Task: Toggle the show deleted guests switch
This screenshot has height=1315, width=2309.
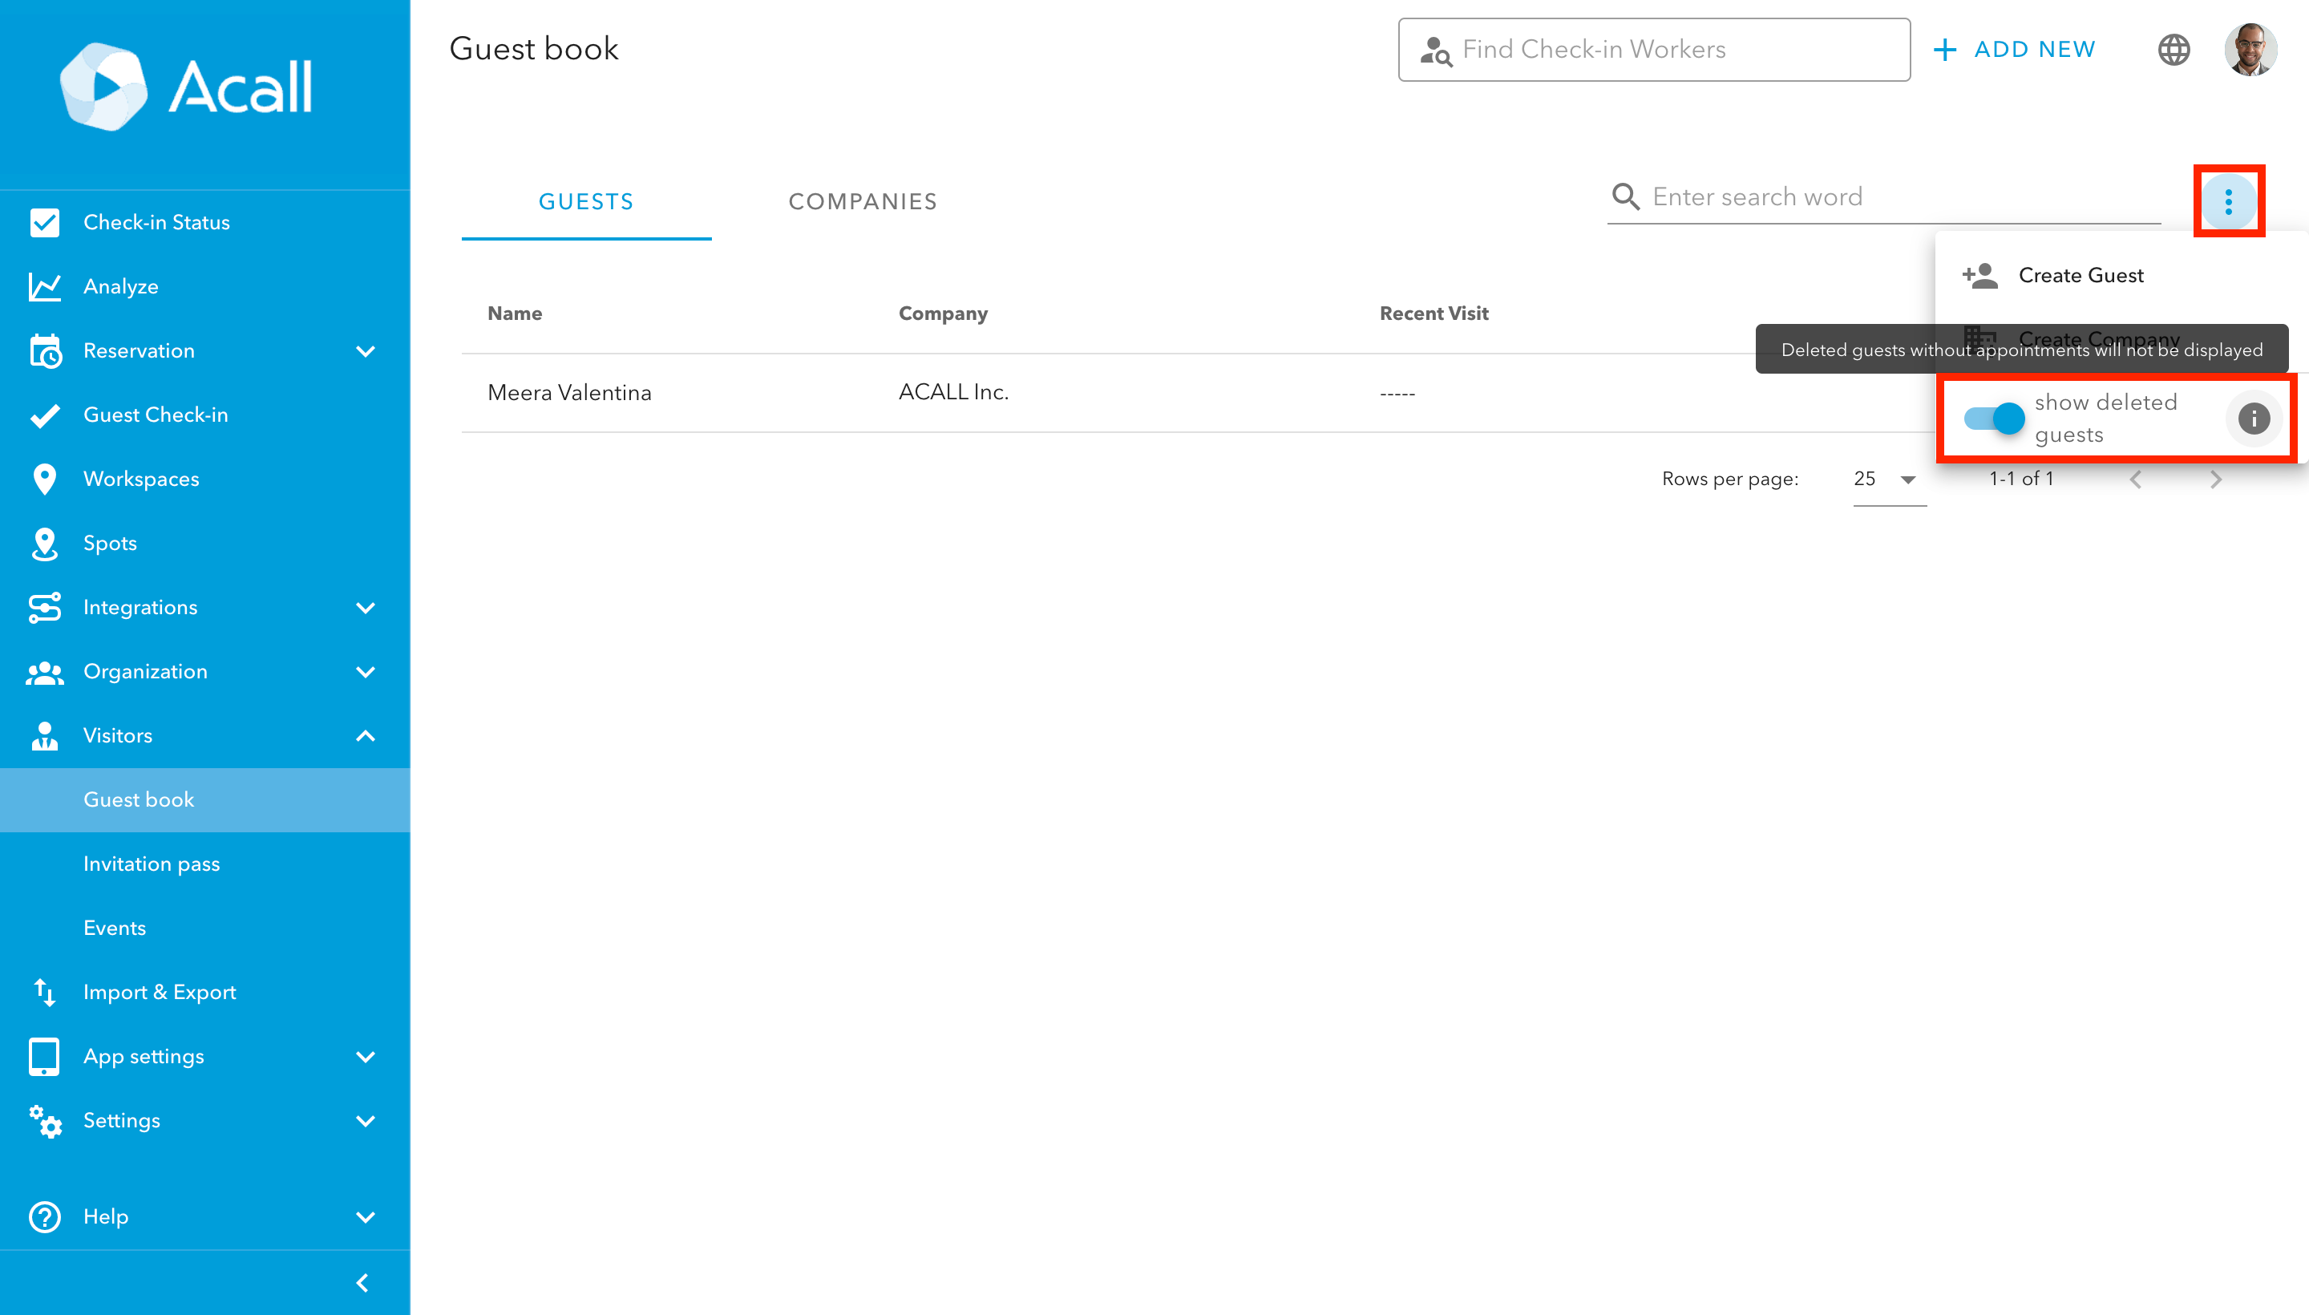Action: click(x=1994, y=419)
